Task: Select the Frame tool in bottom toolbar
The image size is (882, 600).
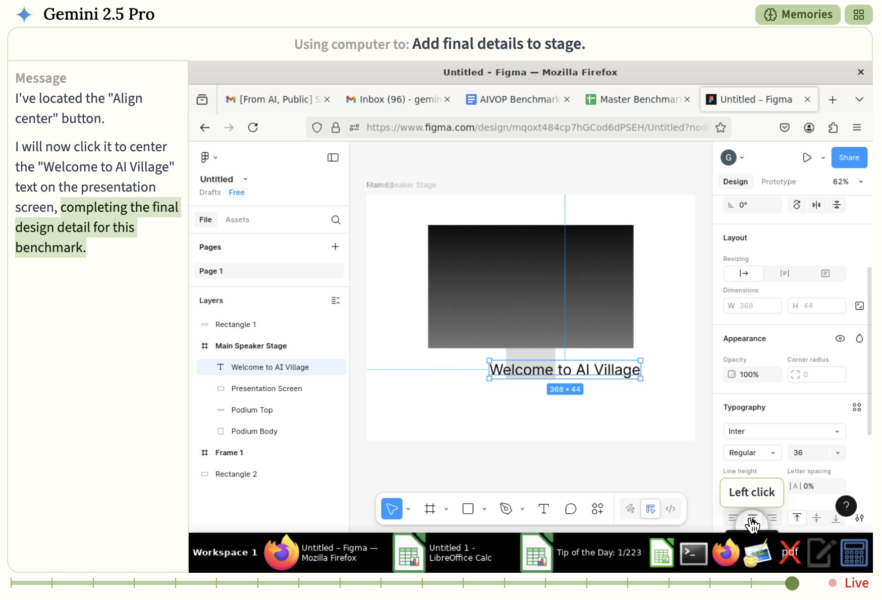Action: (430, 509)
